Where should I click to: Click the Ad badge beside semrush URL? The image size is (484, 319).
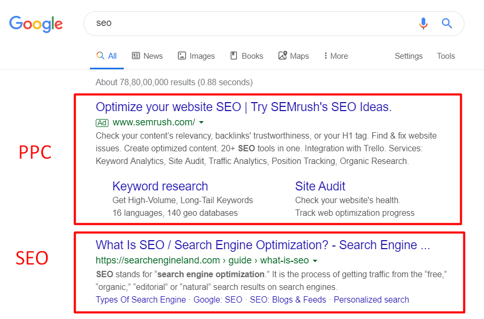102,123
